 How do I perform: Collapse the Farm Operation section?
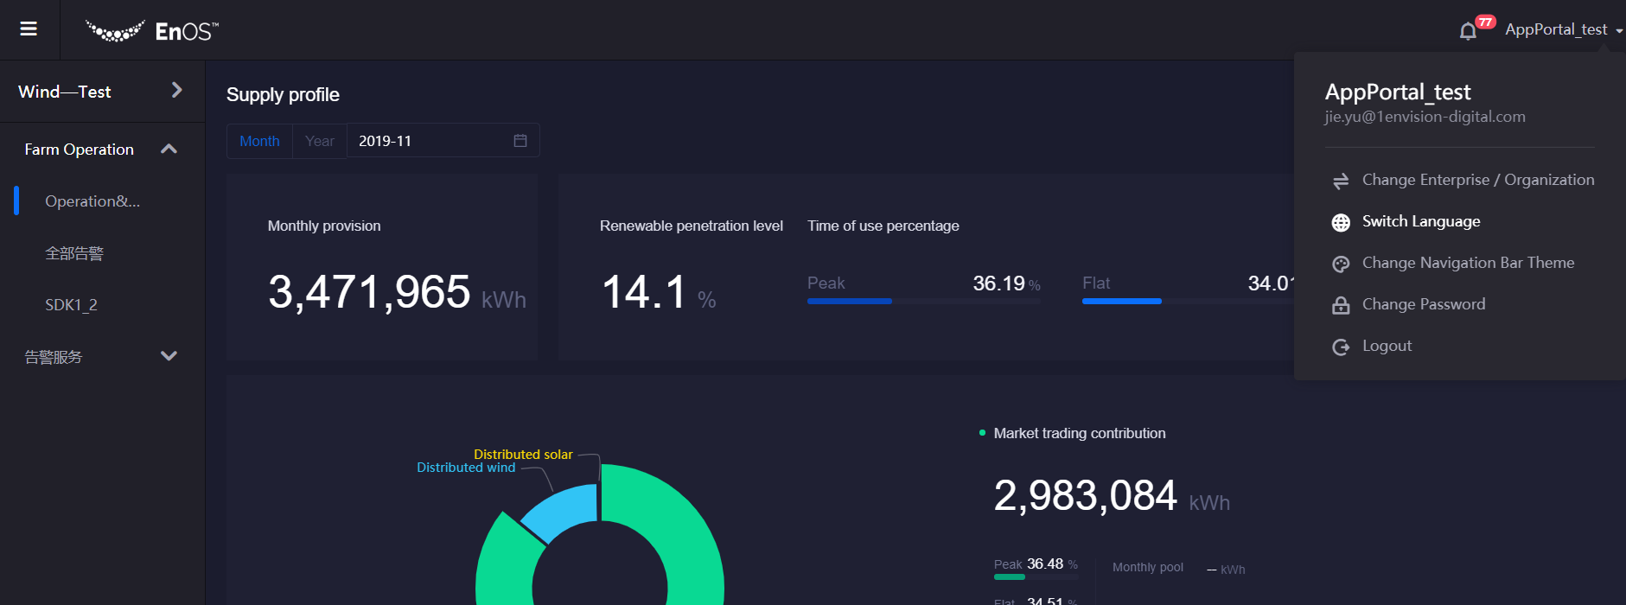(169, 150)
